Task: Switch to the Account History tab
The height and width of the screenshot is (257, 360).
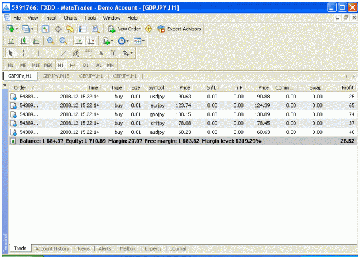Action: (52, 248)
